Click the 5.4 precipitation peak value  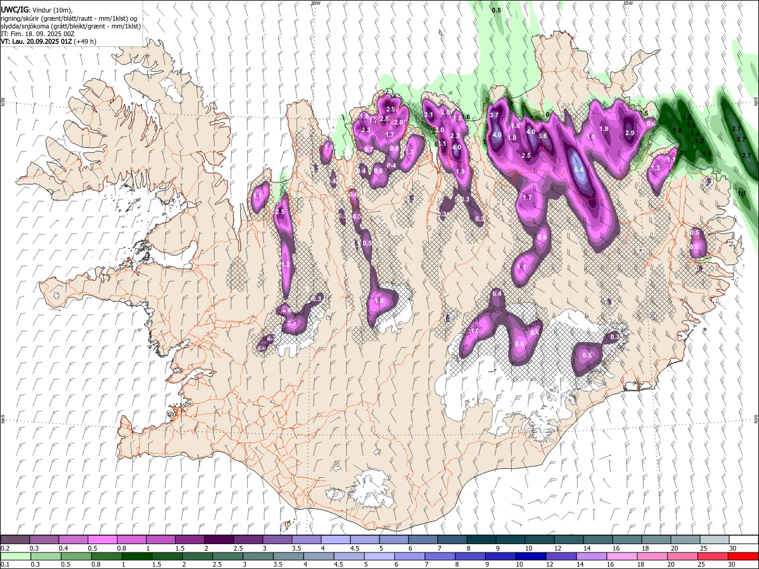[x=579, y=170]
